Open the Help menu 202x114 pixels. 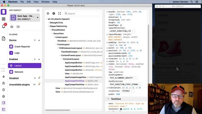55,2
